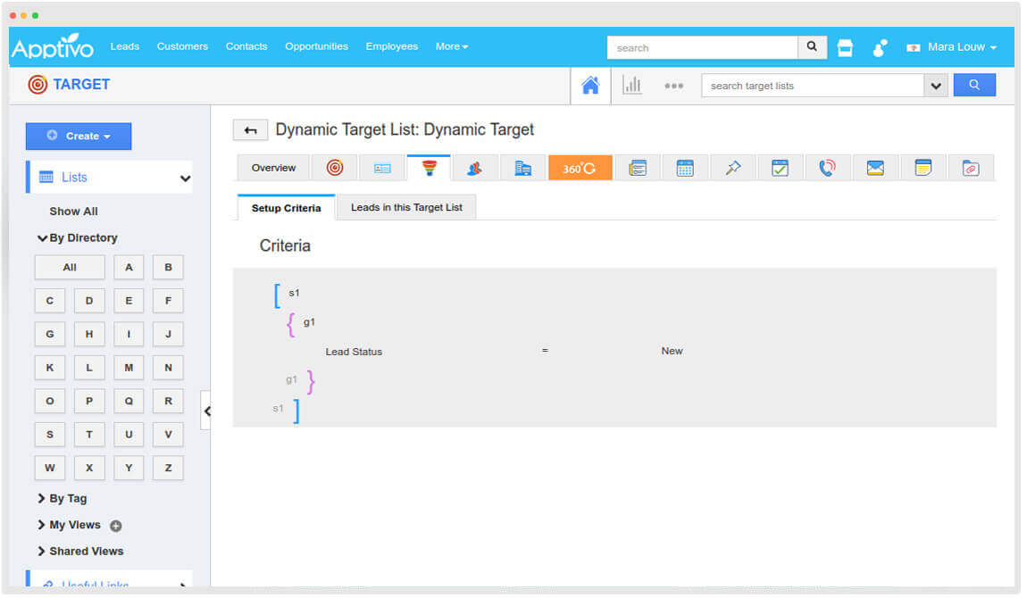Image resolution: width=1027 pixels, height=598 pixels.
Task: Click the back arrow button
Action: tap(250, 130)
